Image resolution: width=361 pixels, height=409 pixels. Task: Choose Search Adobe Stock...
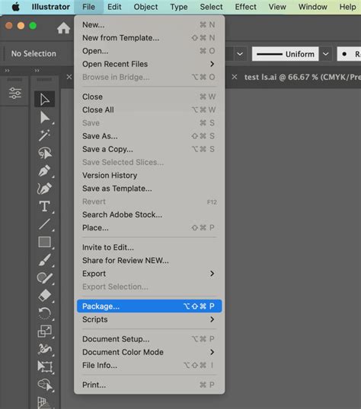click(x=149, y=214)
